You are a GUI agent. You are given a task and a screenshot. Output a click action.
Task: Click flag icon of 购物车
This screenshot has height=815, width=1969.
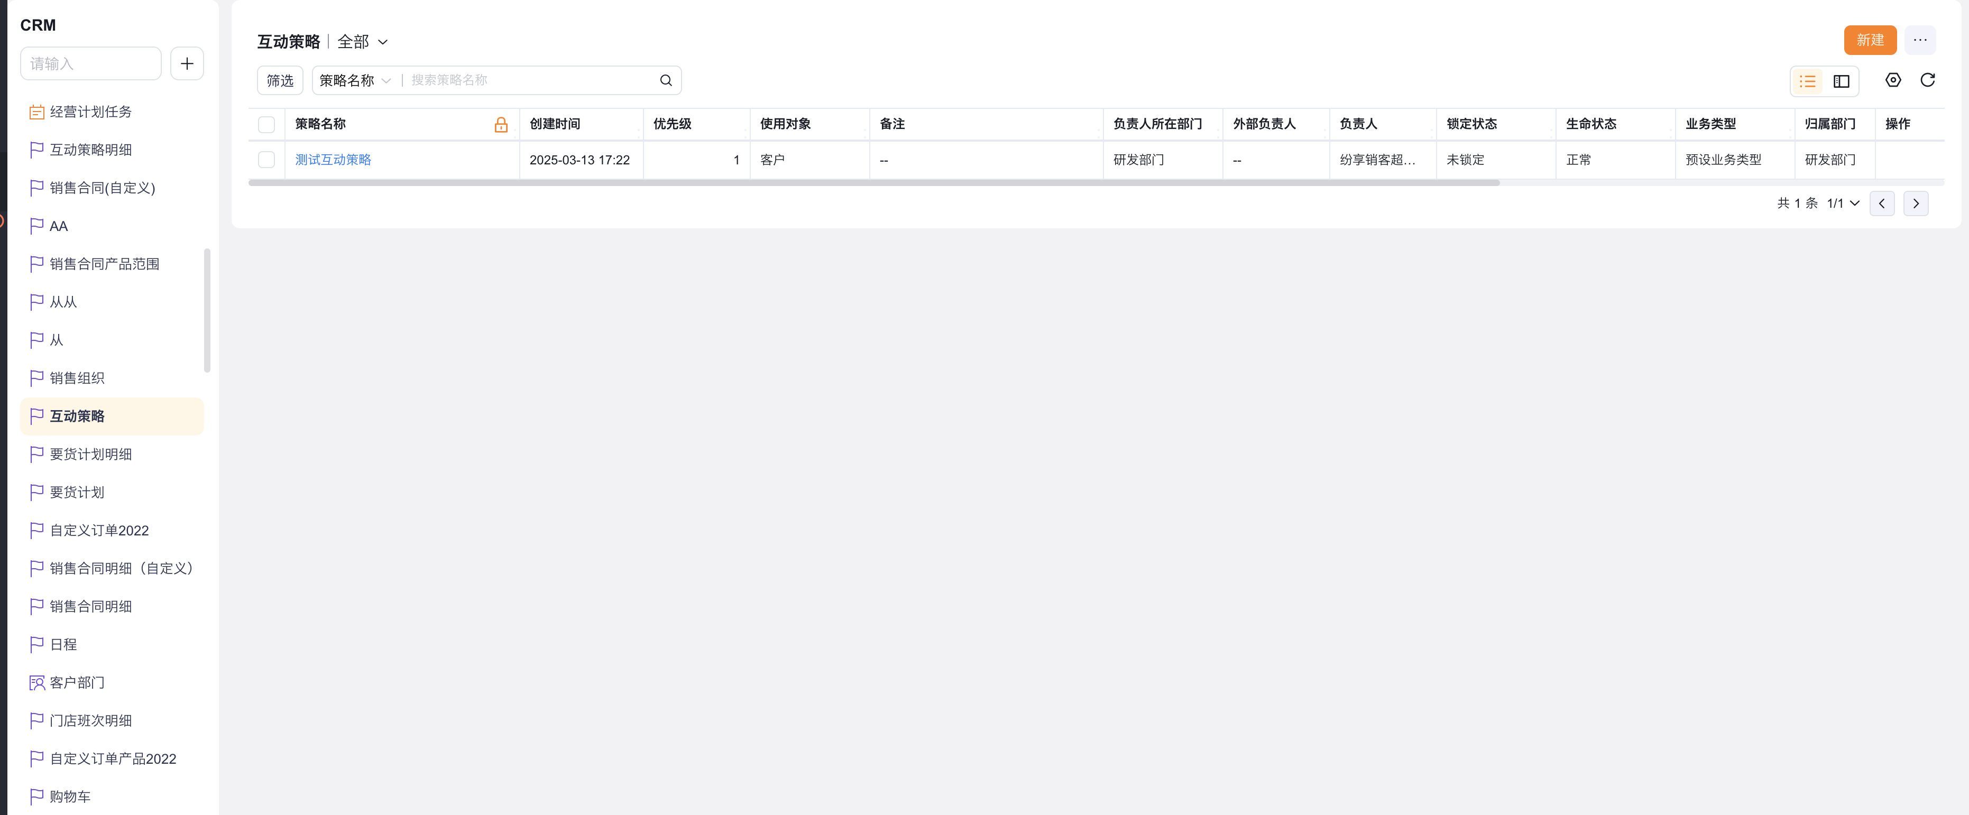pos(36,797)
